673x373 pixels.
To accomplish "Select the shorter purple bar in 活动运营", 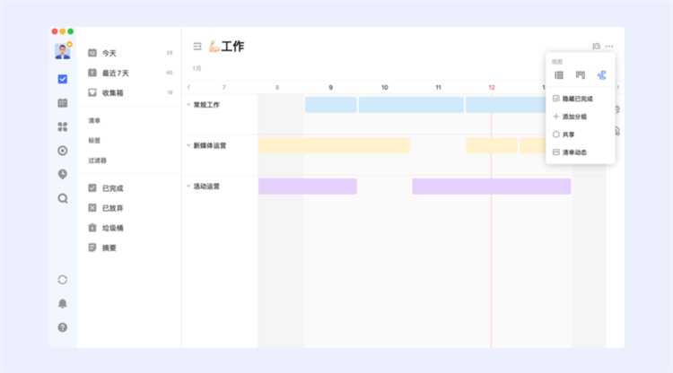I will pos(307,186).
